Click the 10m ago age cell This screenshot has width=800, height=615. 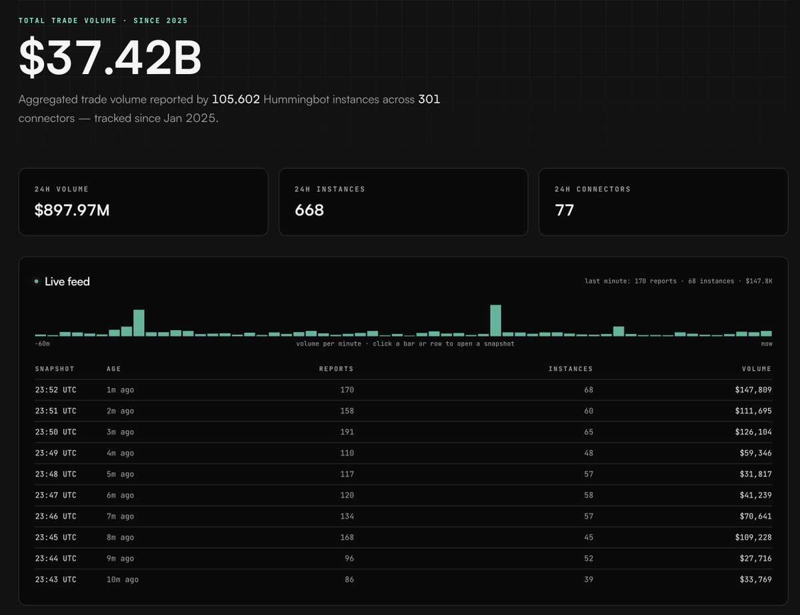coord(123,580)
